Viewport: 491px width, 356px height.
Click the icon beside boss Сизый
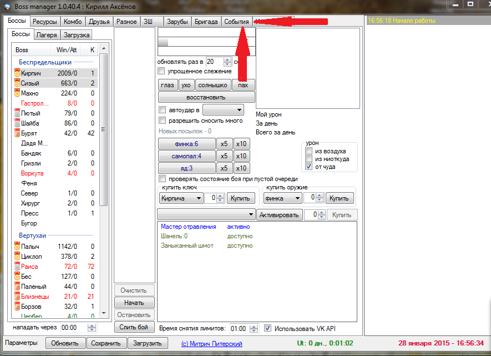(x=17, y=83)
